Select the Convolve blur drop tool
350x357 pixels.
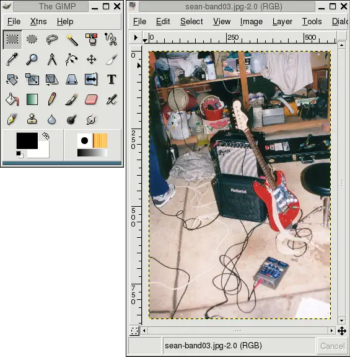click(x=52, y=119)
